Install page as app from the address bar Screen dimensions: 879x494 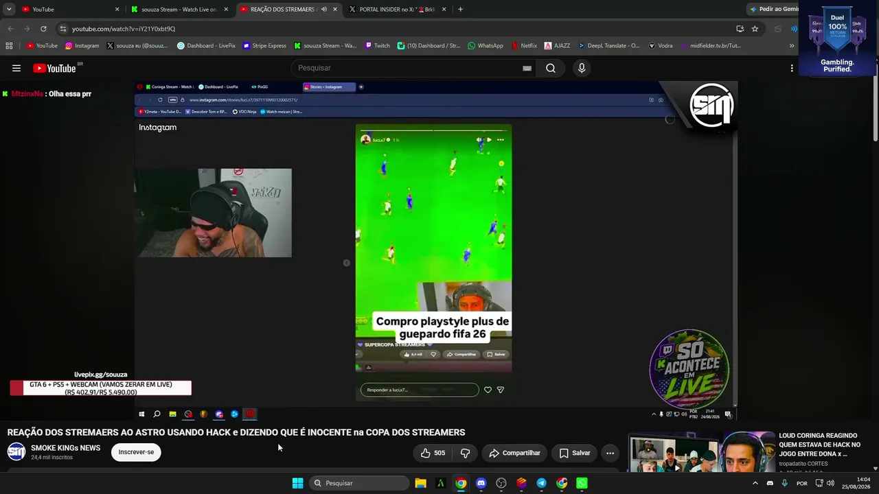point(740,29)
